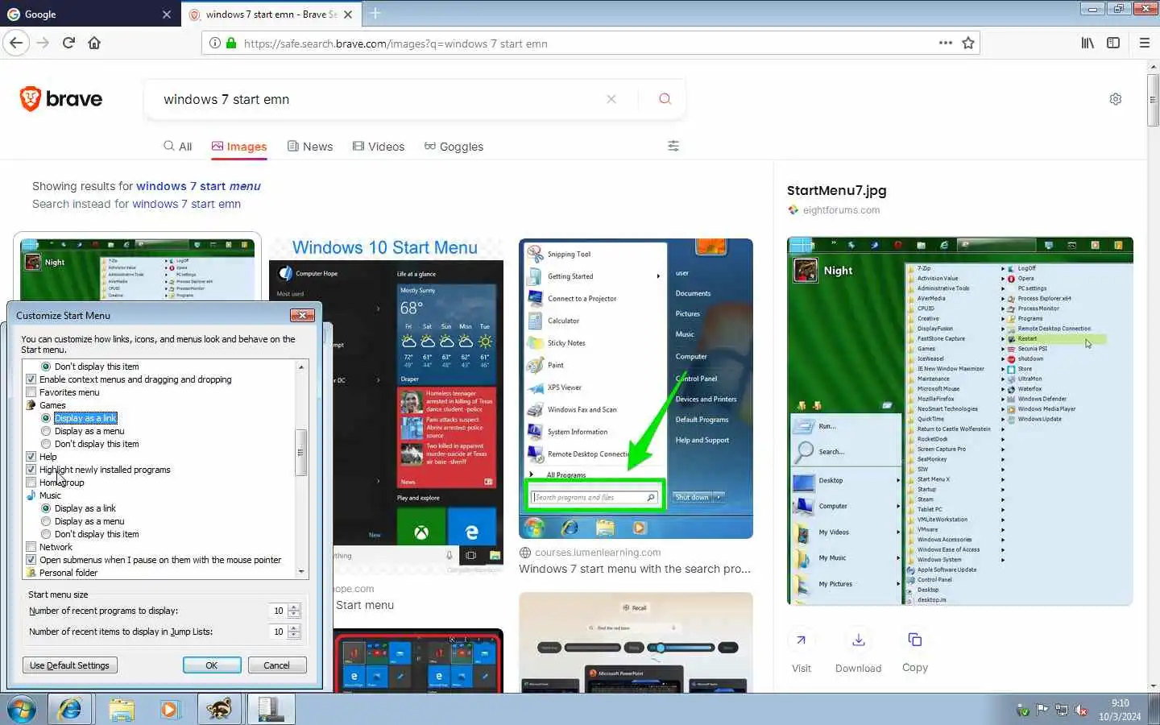Screen dimensions: 1160x725
Task: Open the browser hamburger menu
Action: (1144, 43)
